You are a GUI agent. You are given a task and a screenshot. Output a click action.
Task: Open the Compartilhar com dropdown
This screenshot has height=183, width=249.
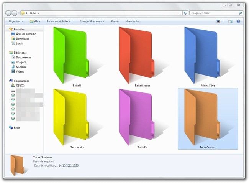(92, 21)
